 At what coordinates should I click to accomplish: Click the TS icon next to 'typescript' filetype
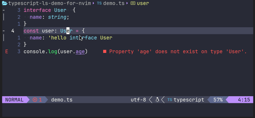point(170,100)
